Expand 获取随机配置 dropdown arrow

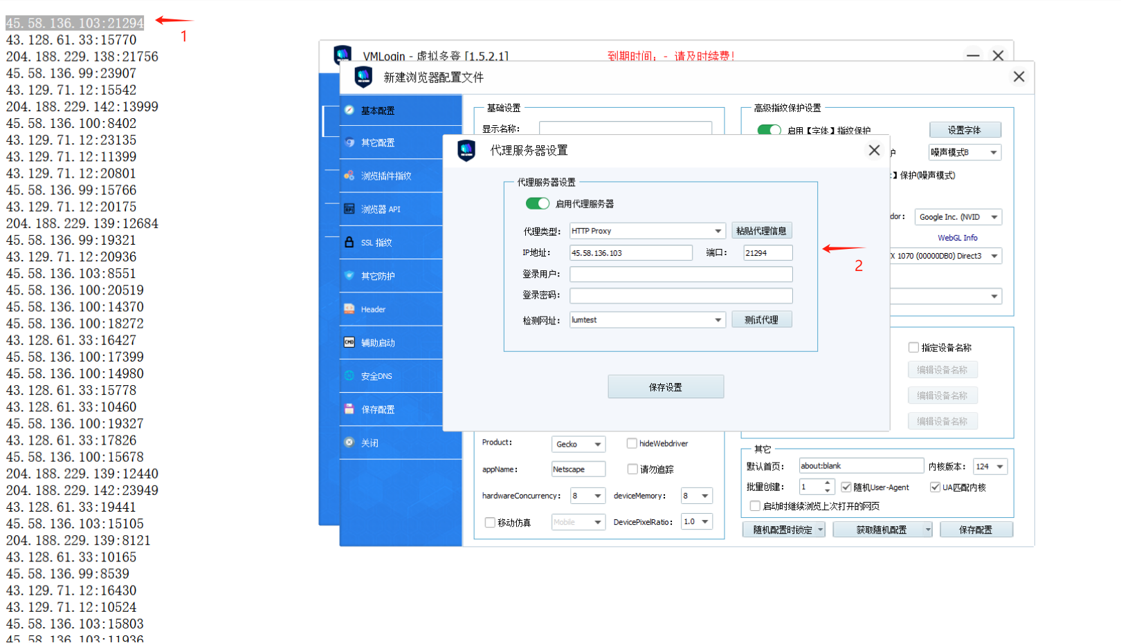tap(927, 530)
